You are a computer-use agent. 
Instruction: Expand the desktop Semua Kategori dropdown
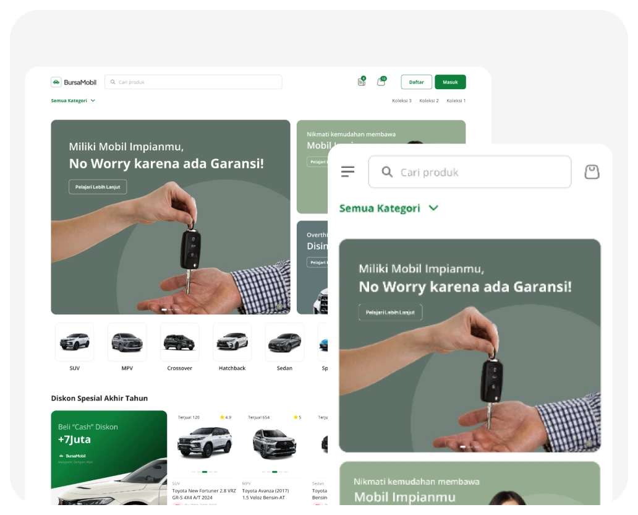click(73, 100)
